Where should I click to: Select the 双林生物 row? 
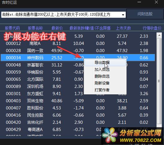pos(78,101)
